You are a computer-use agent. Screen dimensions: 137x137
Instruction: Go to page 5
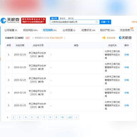[32, 117]
